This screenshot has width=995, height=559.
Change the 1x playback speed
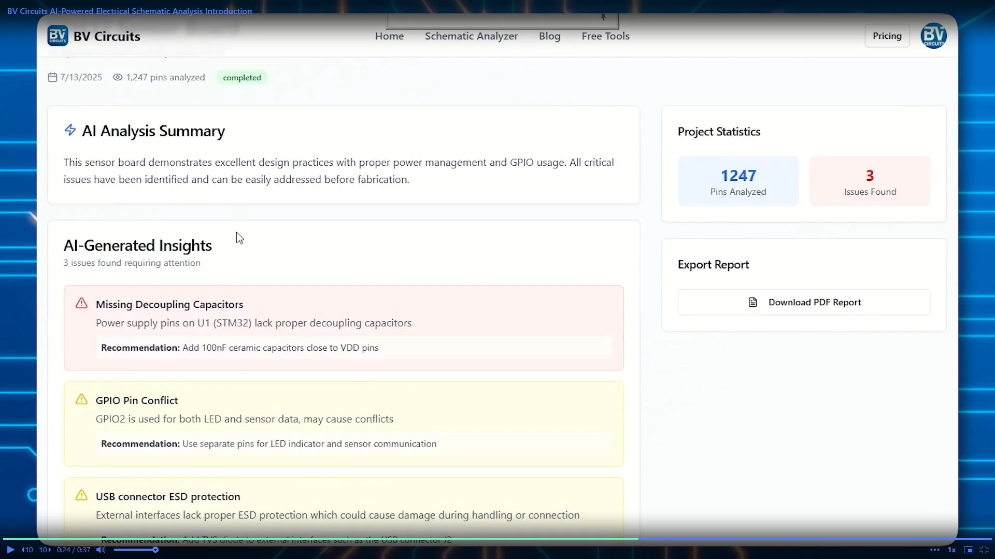coord(951,550)
